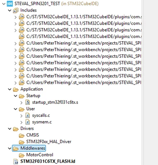Screen dimensions: 158x165
Task: Click the Application folder icon
Action: [x=16, y=90]
